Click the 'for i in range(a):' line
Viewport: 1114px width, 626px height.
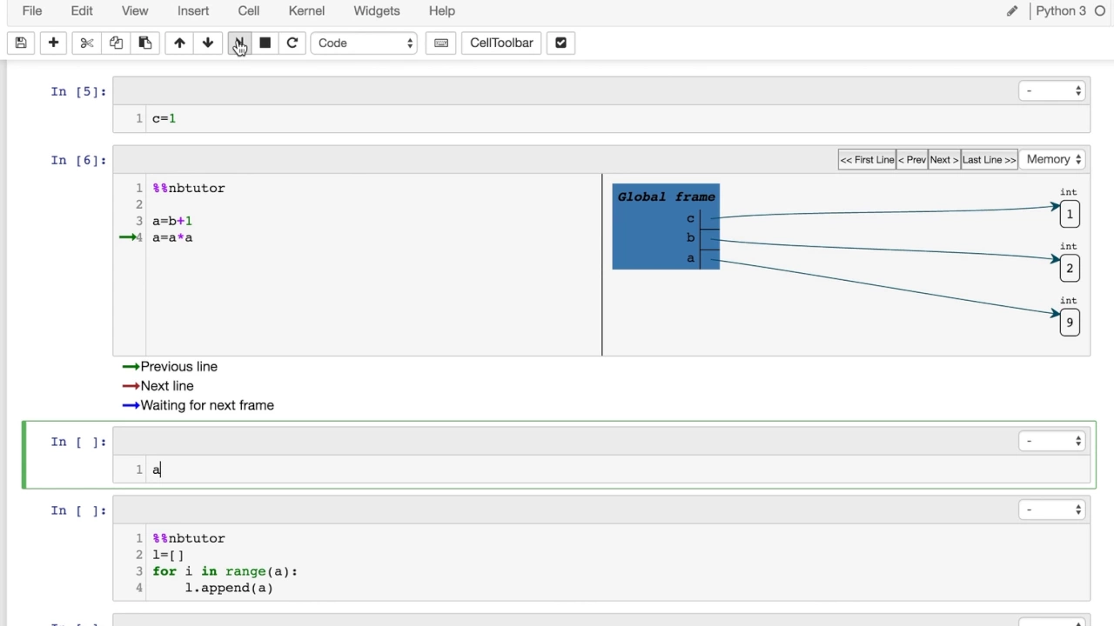coord(225,571)
